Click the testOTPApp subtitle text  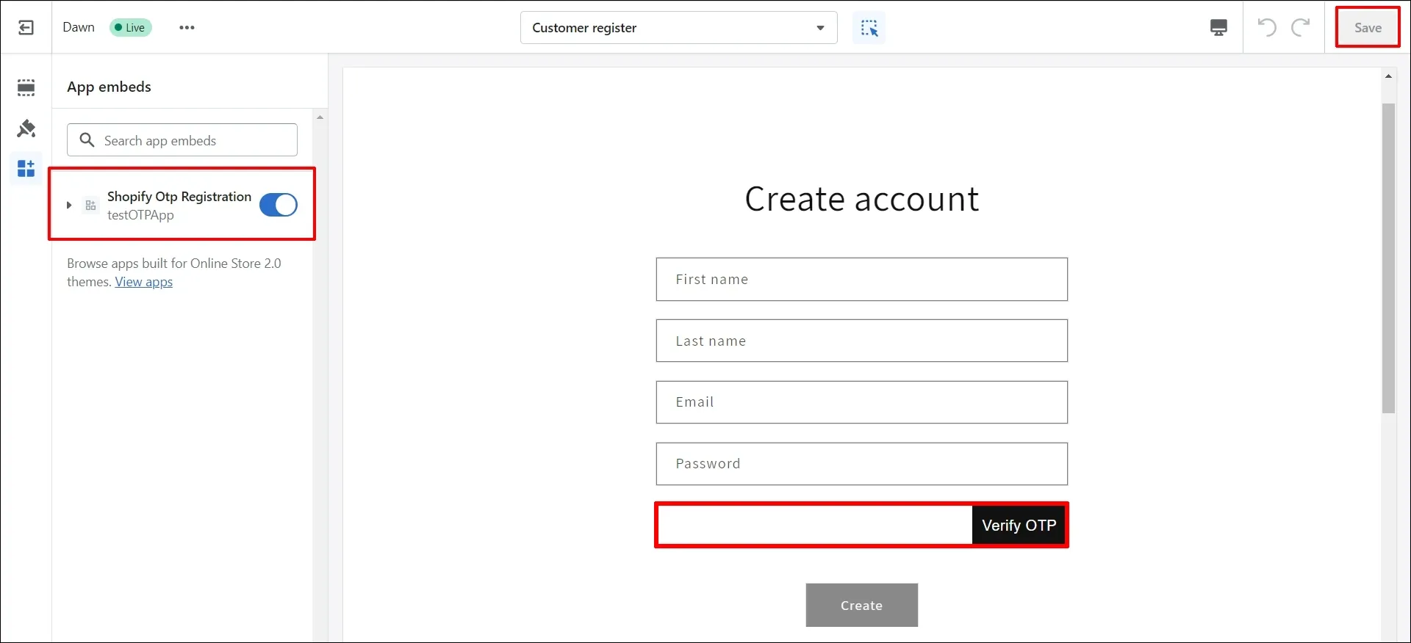[140, 215]
